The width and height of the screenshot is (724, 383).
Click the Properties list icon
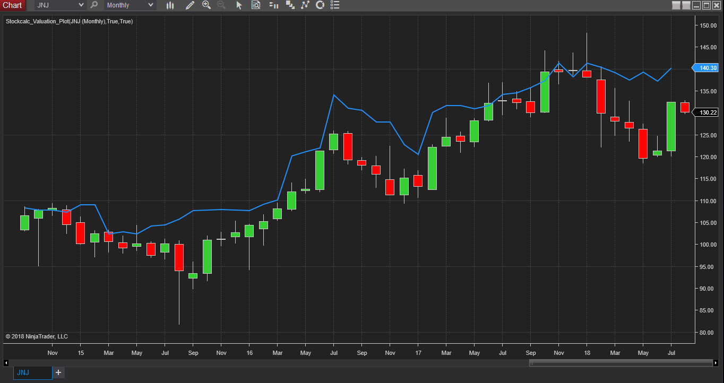coord(334,5)
